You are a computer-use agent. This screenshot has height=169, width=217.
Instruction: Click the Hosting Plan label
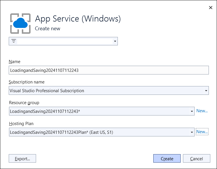(x=21, y=123)
